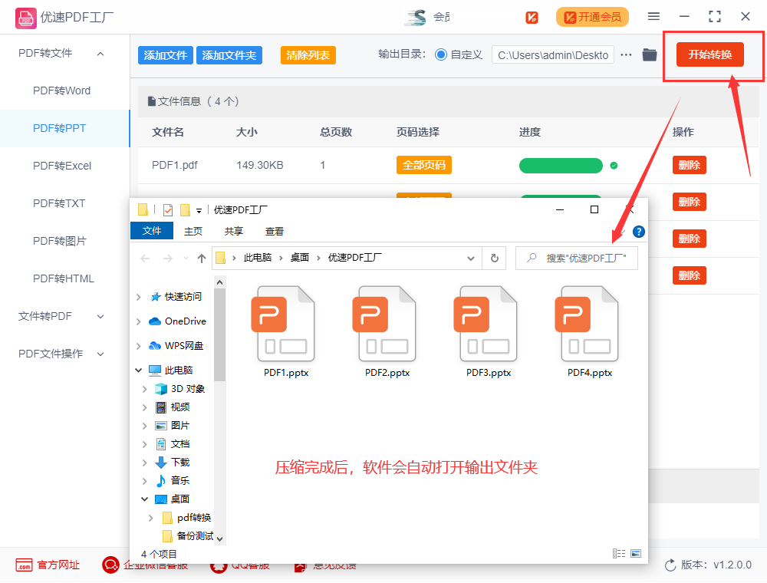Click the 清除列表 button
The height and width of the screenshot is (583, 767).
pyautogui.click(x=308, y=55)
